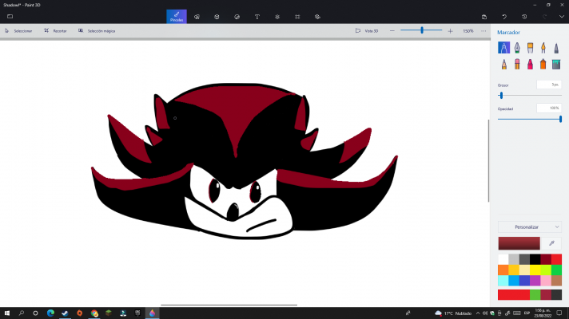Select the Marcador marker brush

pos(504,48)
